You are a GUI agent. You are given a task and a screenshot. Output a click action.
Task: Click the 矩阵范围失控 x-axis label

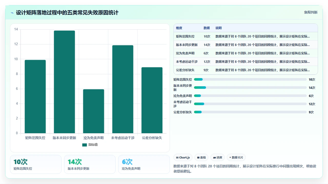[x=35, y=138]
